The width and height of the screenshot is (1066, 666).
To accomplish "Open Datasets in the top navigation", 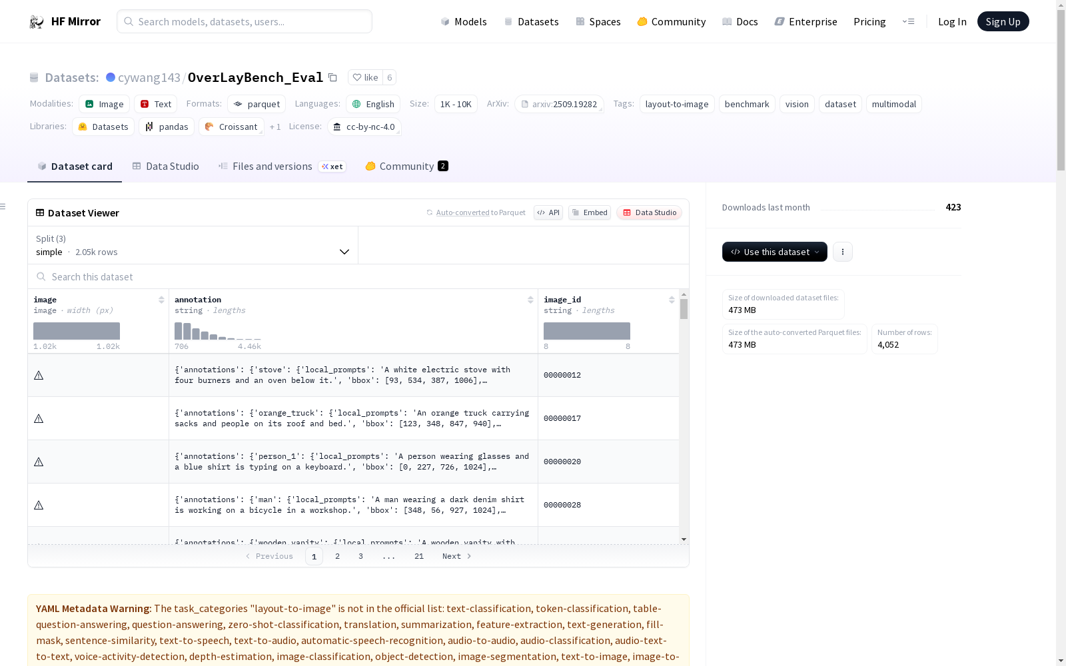I will (531, 22).
